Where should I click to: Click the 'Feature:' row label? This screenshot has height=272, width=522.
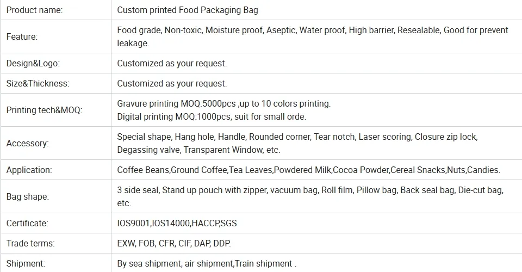[22, 36]
